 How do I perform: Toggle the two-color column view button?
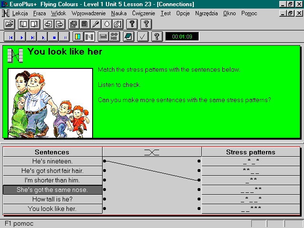(78, 37)
